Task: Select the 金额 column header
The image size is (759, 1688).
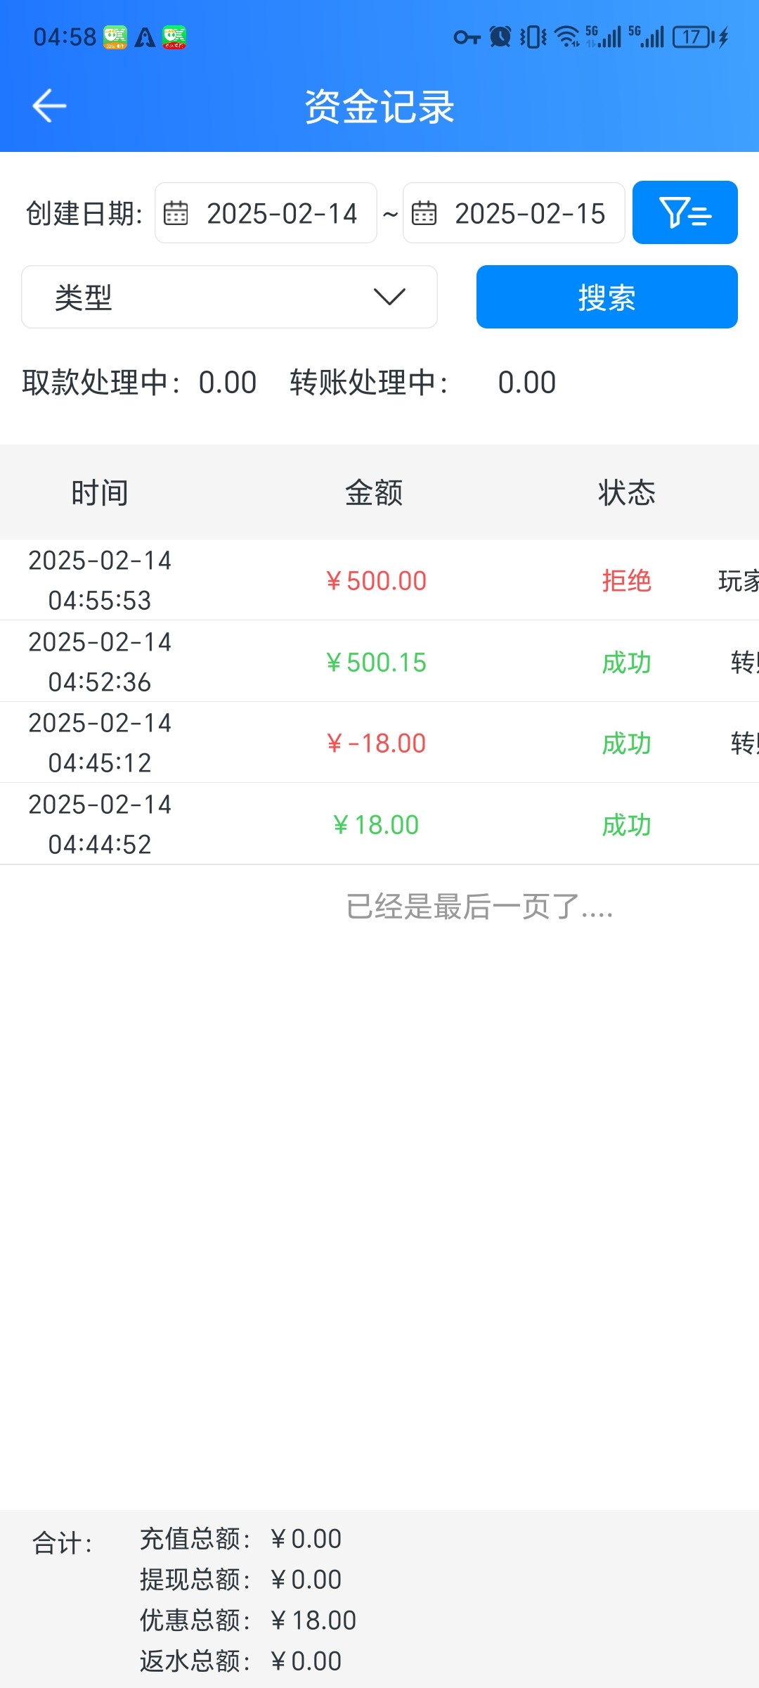Action: point(374,492)
